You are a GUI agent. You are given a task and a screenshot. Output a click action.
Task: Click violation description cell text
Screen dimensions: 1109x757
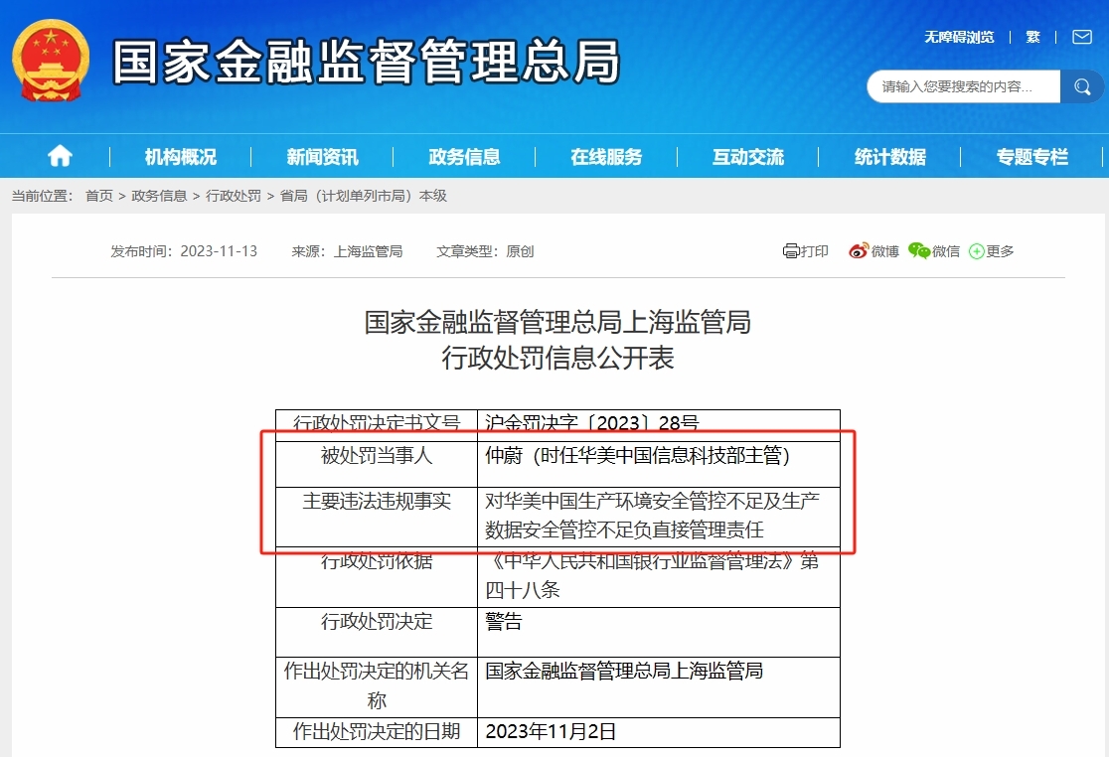659,517
